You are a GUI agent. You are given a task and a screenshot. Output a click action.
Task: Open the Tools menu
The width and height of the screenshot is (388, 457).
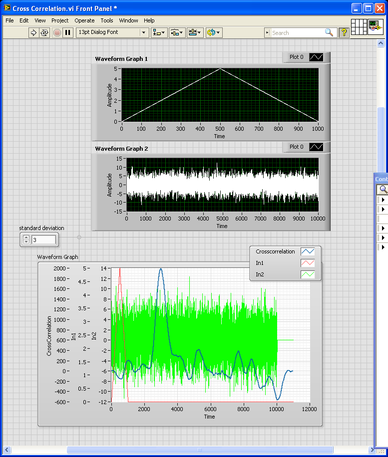(x=107, y=20)
